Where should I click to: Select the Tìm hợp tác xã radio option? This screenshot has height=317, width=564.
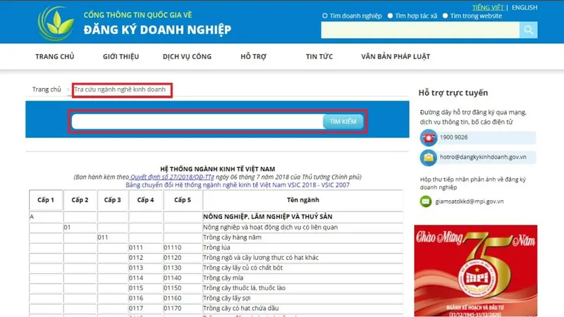(x=390, y=15)
